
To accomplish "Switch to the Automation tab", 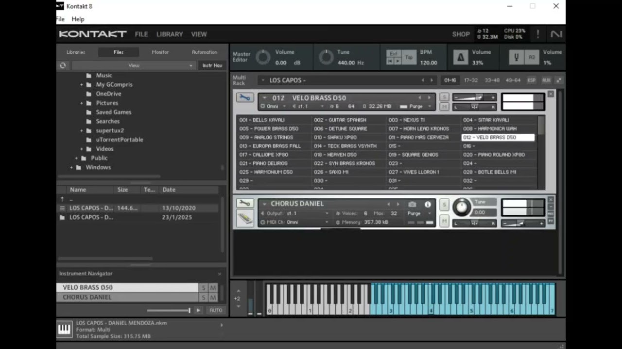I will pyautogui.click(x=204, y=52).
